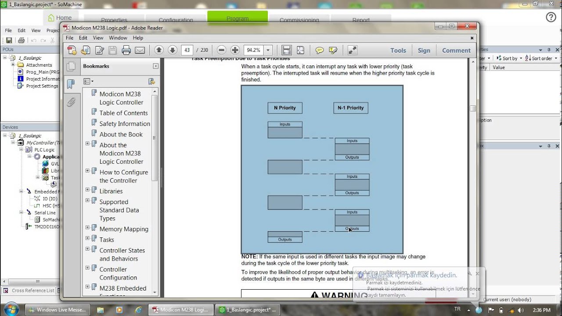Expand the Supported Standard Data Types bookmark
Screen dimensions: 562x316
pyautogui.click(x=87, y=201)
